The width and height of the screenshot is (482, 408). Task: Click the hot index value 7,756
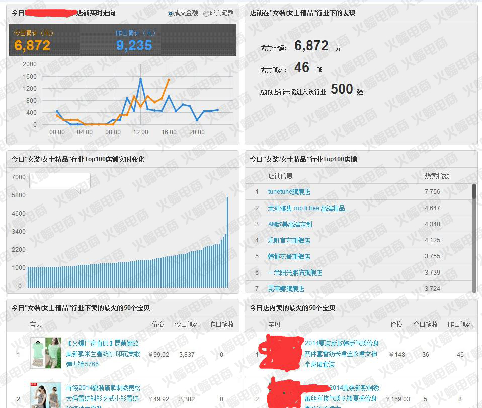point(432,192)
